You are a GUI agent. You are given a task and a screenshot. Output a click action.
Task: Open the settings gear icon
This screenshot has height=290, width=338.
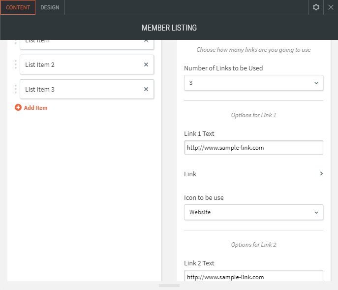(316, 7)
